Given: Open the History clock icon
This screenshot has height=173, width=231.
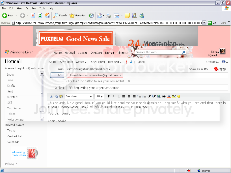Looking at the screenshot, I should click(91, 16).
